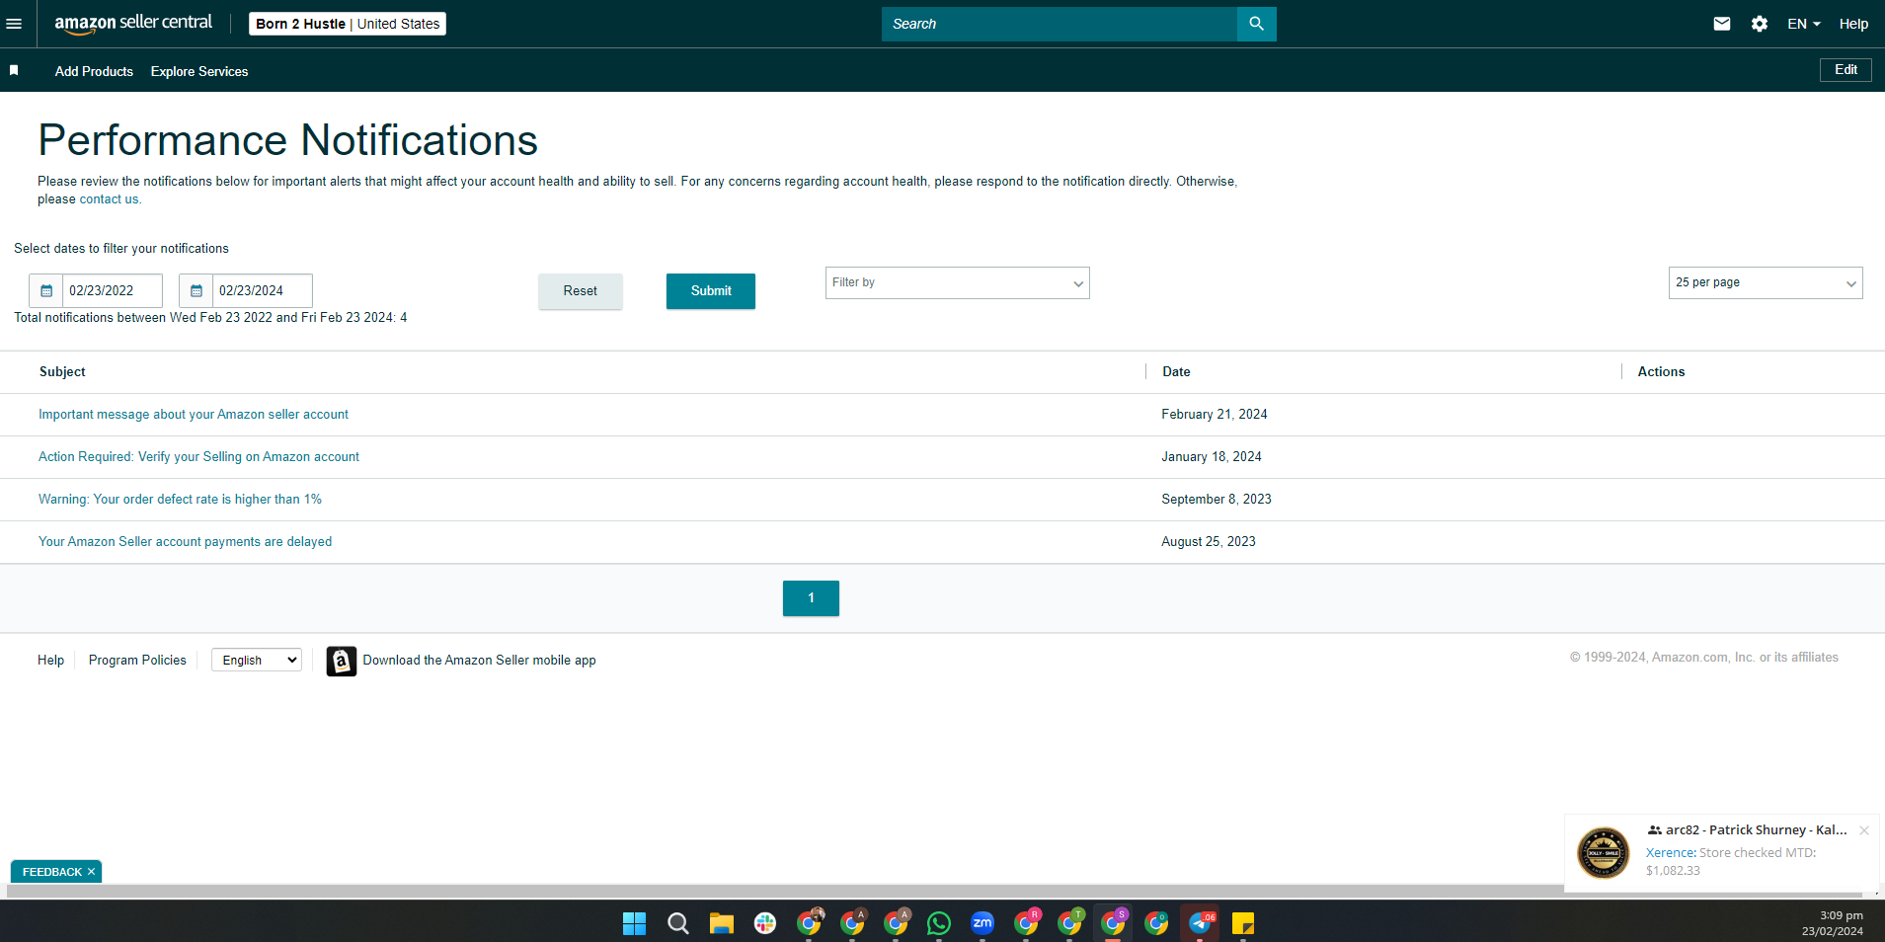The width and height of the screenshot is (1885, 942).
Task: Open 'Action Required: Verify your Selling' notification
Action: (198, 457)
